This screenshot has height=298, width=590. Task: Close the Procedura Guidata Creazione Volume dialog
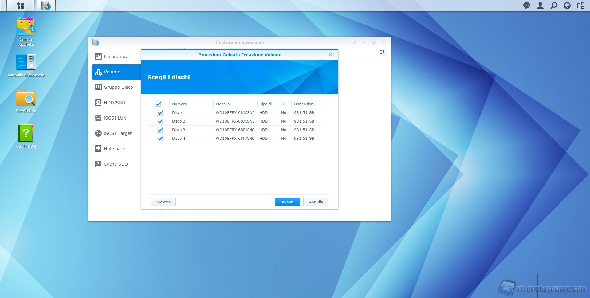[x=331, y=55]
